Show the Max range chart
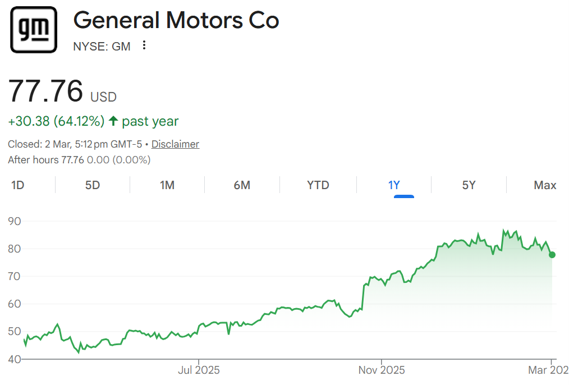This screenshot has width=569, height=385. 545,185
